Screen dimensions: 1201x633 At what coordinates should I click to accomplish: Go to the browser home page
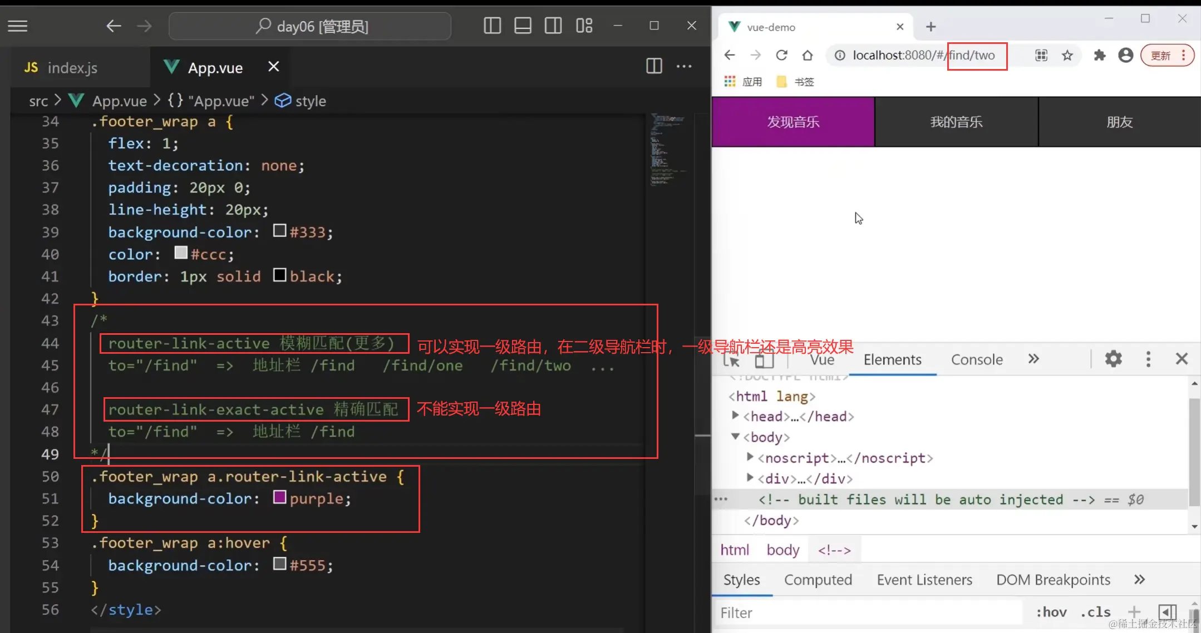coord(808,55)
